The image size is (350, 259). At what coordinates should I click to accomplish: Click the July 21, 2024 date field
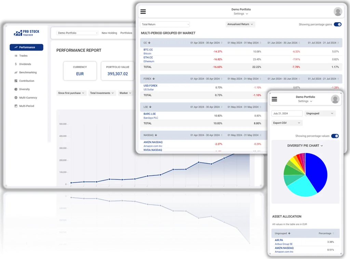coord(287,113)
